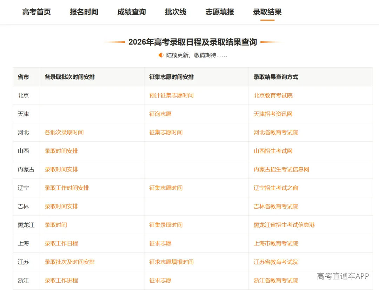The width and height of the screenshot is (379, 290).
Task: Visit 上海市教育考试院 link
Action: tap(275, 243)
